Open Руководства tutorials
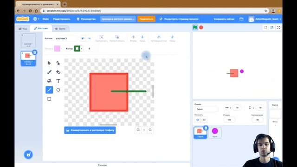The height and width of the screenshot is (167, 297). [86, 19]
